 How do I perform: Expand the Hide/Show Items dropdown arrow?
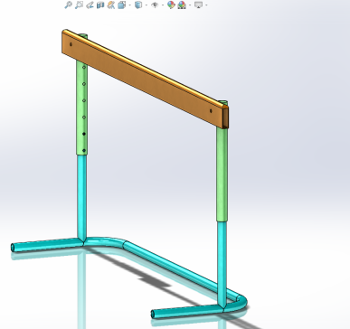tap(163, 5)
